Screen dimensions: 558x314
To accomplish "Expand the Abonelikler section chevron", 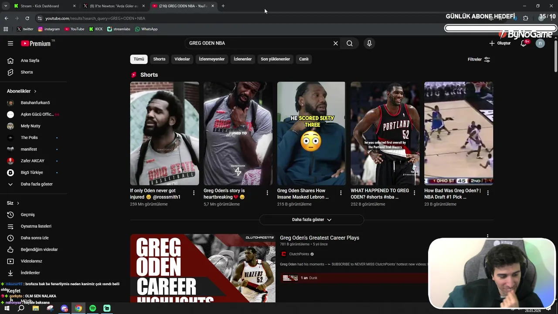I will 35,91.
